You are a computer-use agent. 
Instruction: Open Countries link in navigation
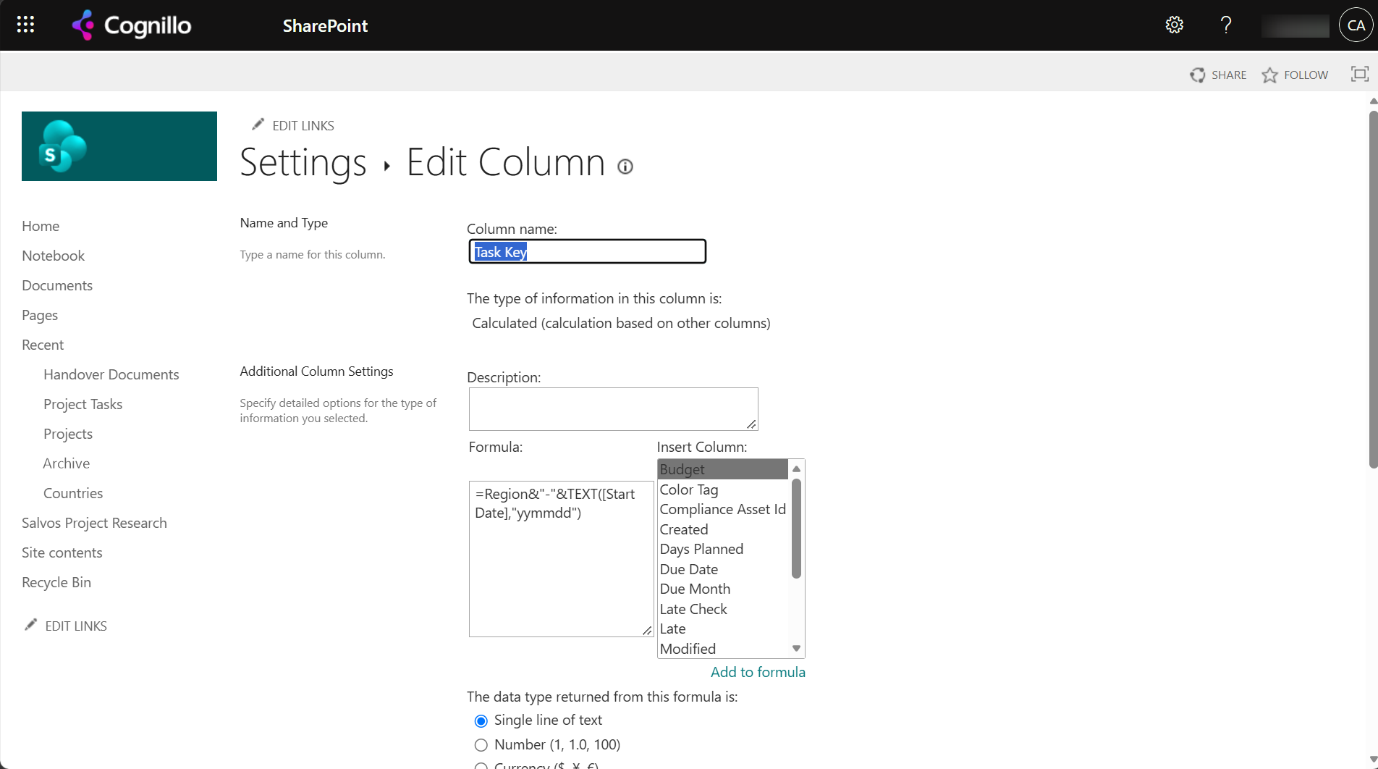(73, 493)
